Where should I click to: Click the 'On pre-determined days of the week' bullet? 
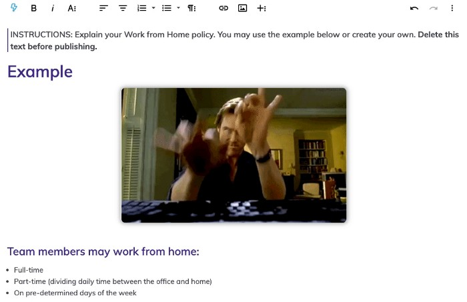pyautogui.click(x=75, y=293)
